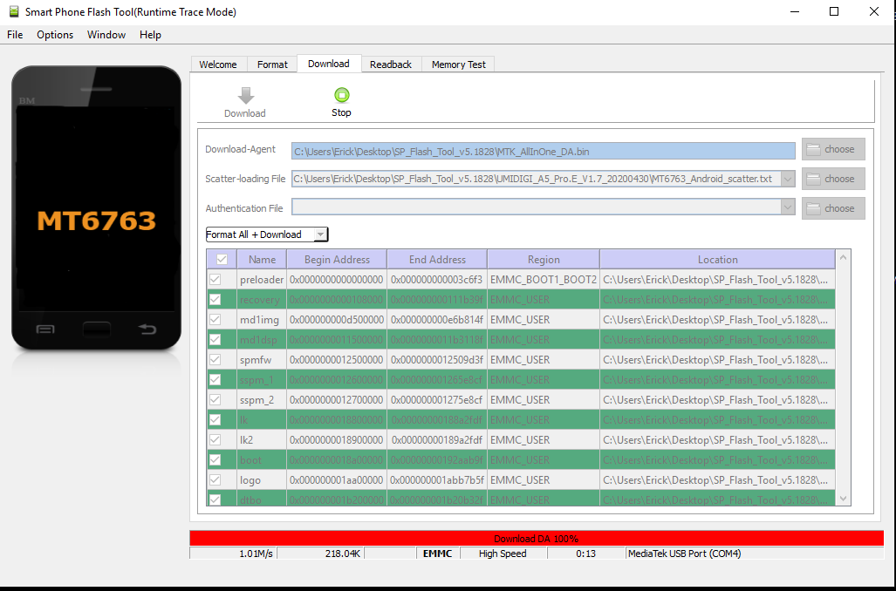Screen dimensions: 896x591
Task: Click the 1.01M/s transfer speed status
Action: pos(233,554)
